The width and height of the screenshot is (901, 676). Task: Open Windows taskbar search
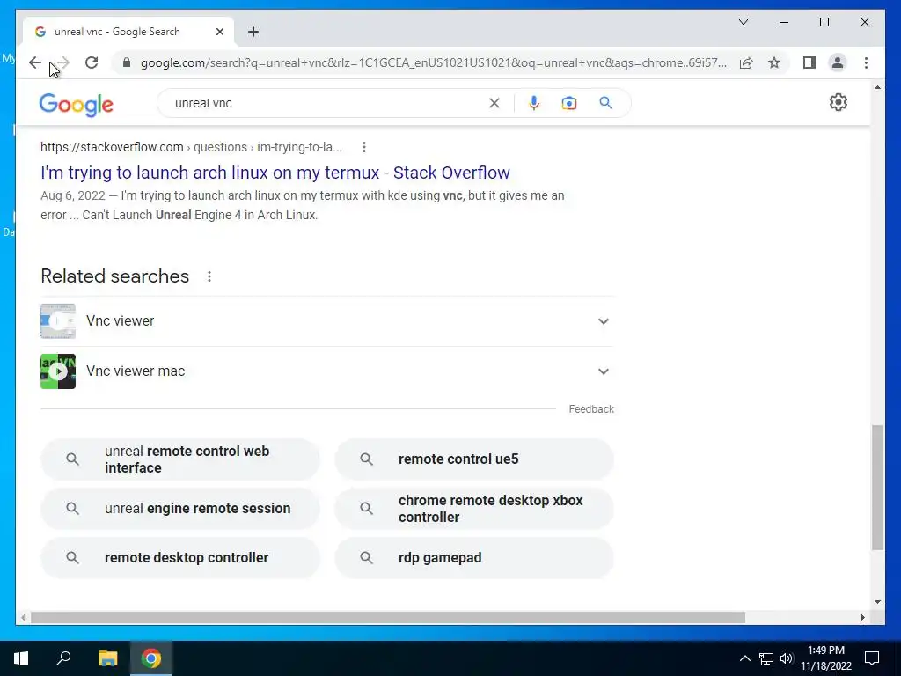coord(63,658)
